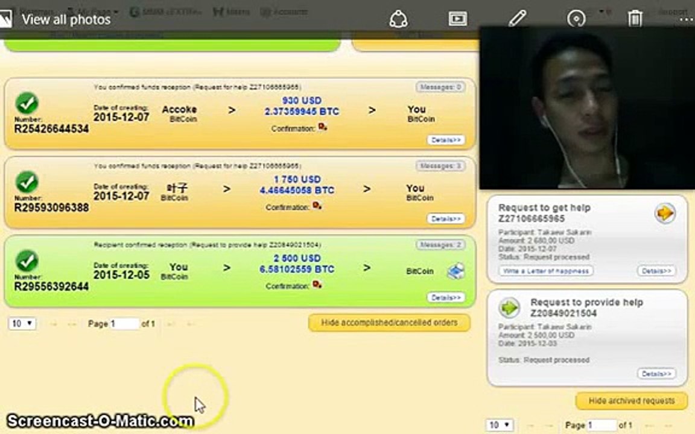The width and height of the screenshot is (695, 434).
Task: Click the 4.46645058 BTC amount
Action: tap(297, 190)
